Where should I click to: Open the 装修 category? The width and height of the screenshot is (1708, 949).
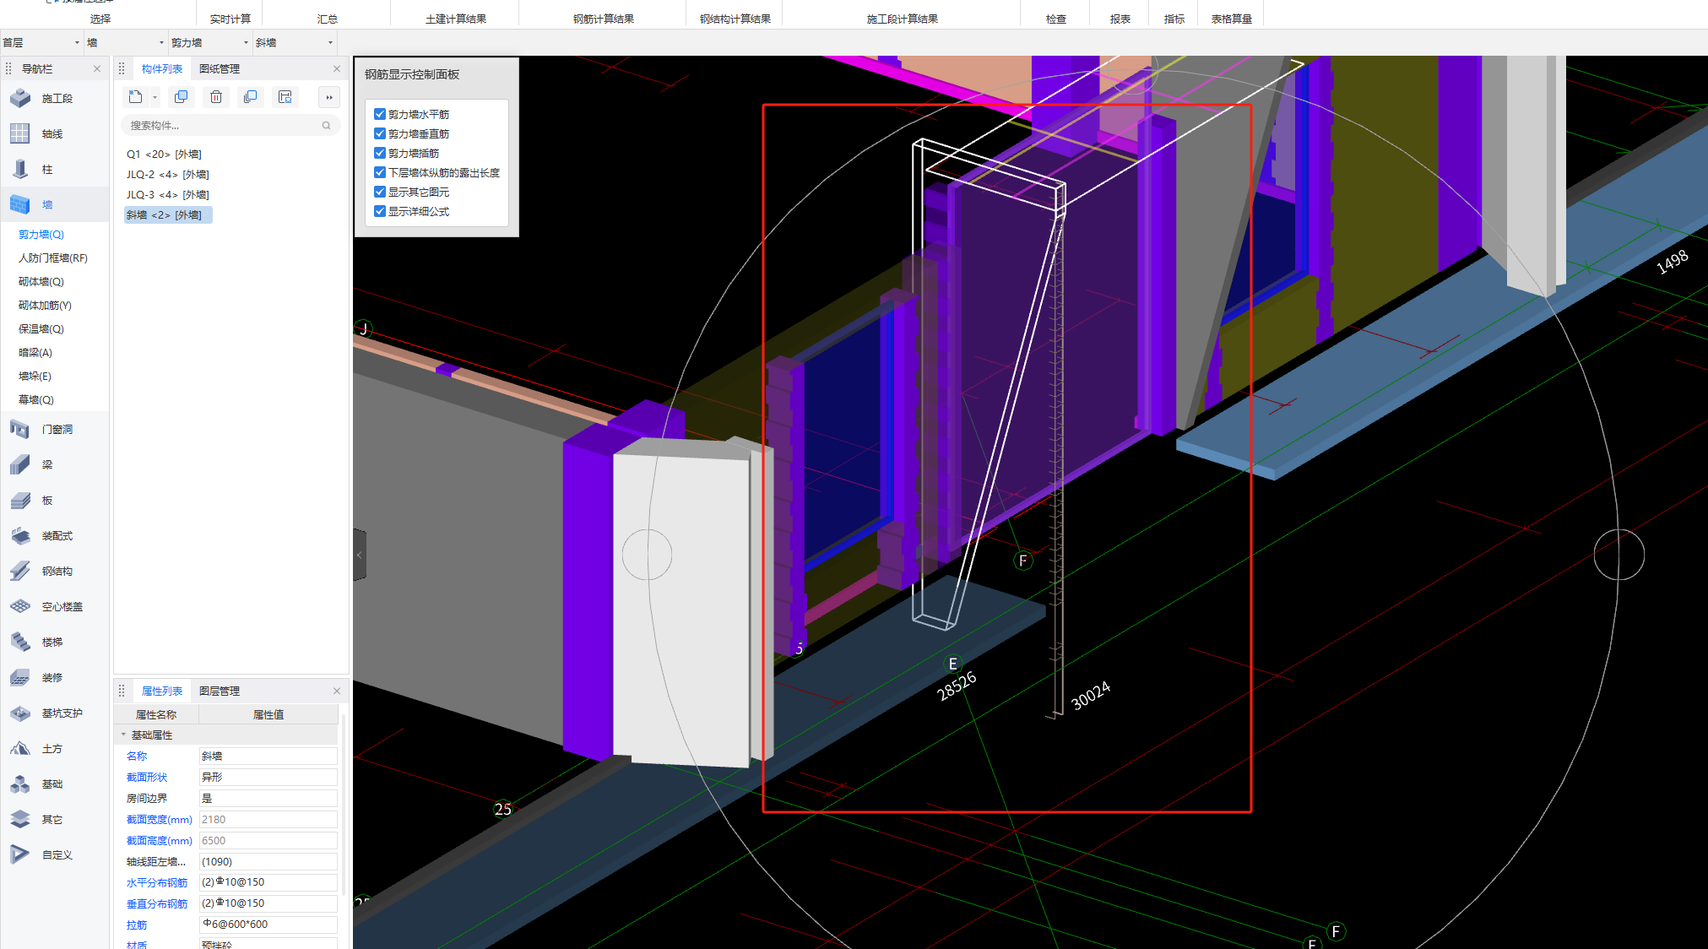(52, 678)
